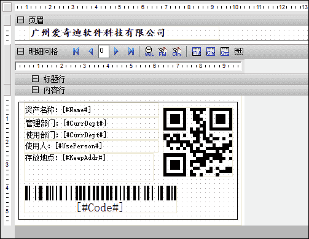The image size is (309, 239).
Task: Collapse the 内容行 content row section
Action: point(35,89)
